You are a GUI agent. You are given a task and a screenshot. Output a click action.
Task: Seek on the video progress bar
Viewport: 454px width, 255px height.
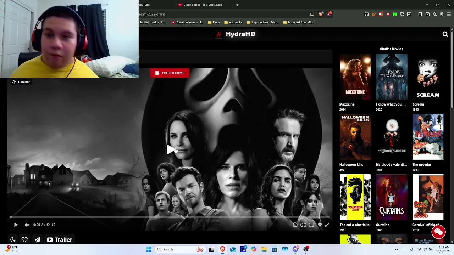tap(170, 217)
